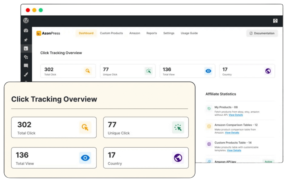This screenshot has width=297, height=182.
Task: Click the globe icon in the enlarged Country card
Action: [x=178, y=158]
